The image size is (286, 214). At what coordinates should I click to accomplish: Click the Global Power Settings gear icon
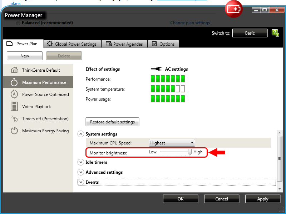pos(50,44)
